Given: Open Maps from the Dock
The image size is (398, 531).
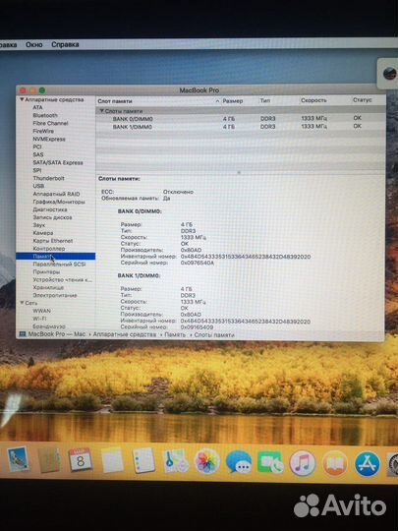Looking at the screenshot, I should (176, 461).
